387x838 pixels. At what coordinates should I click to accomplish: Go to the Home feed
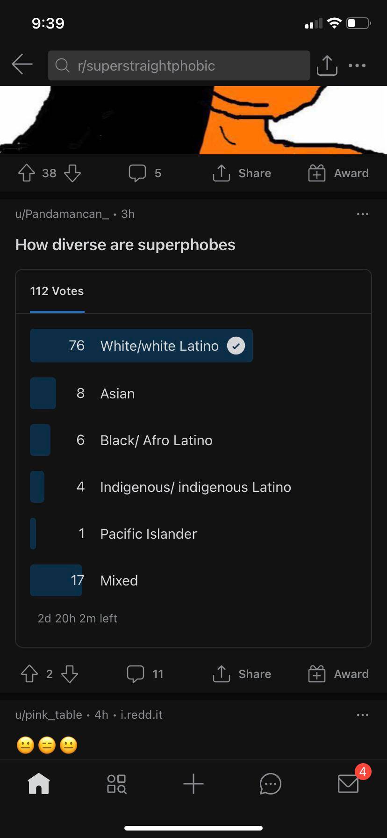[39, 784]
